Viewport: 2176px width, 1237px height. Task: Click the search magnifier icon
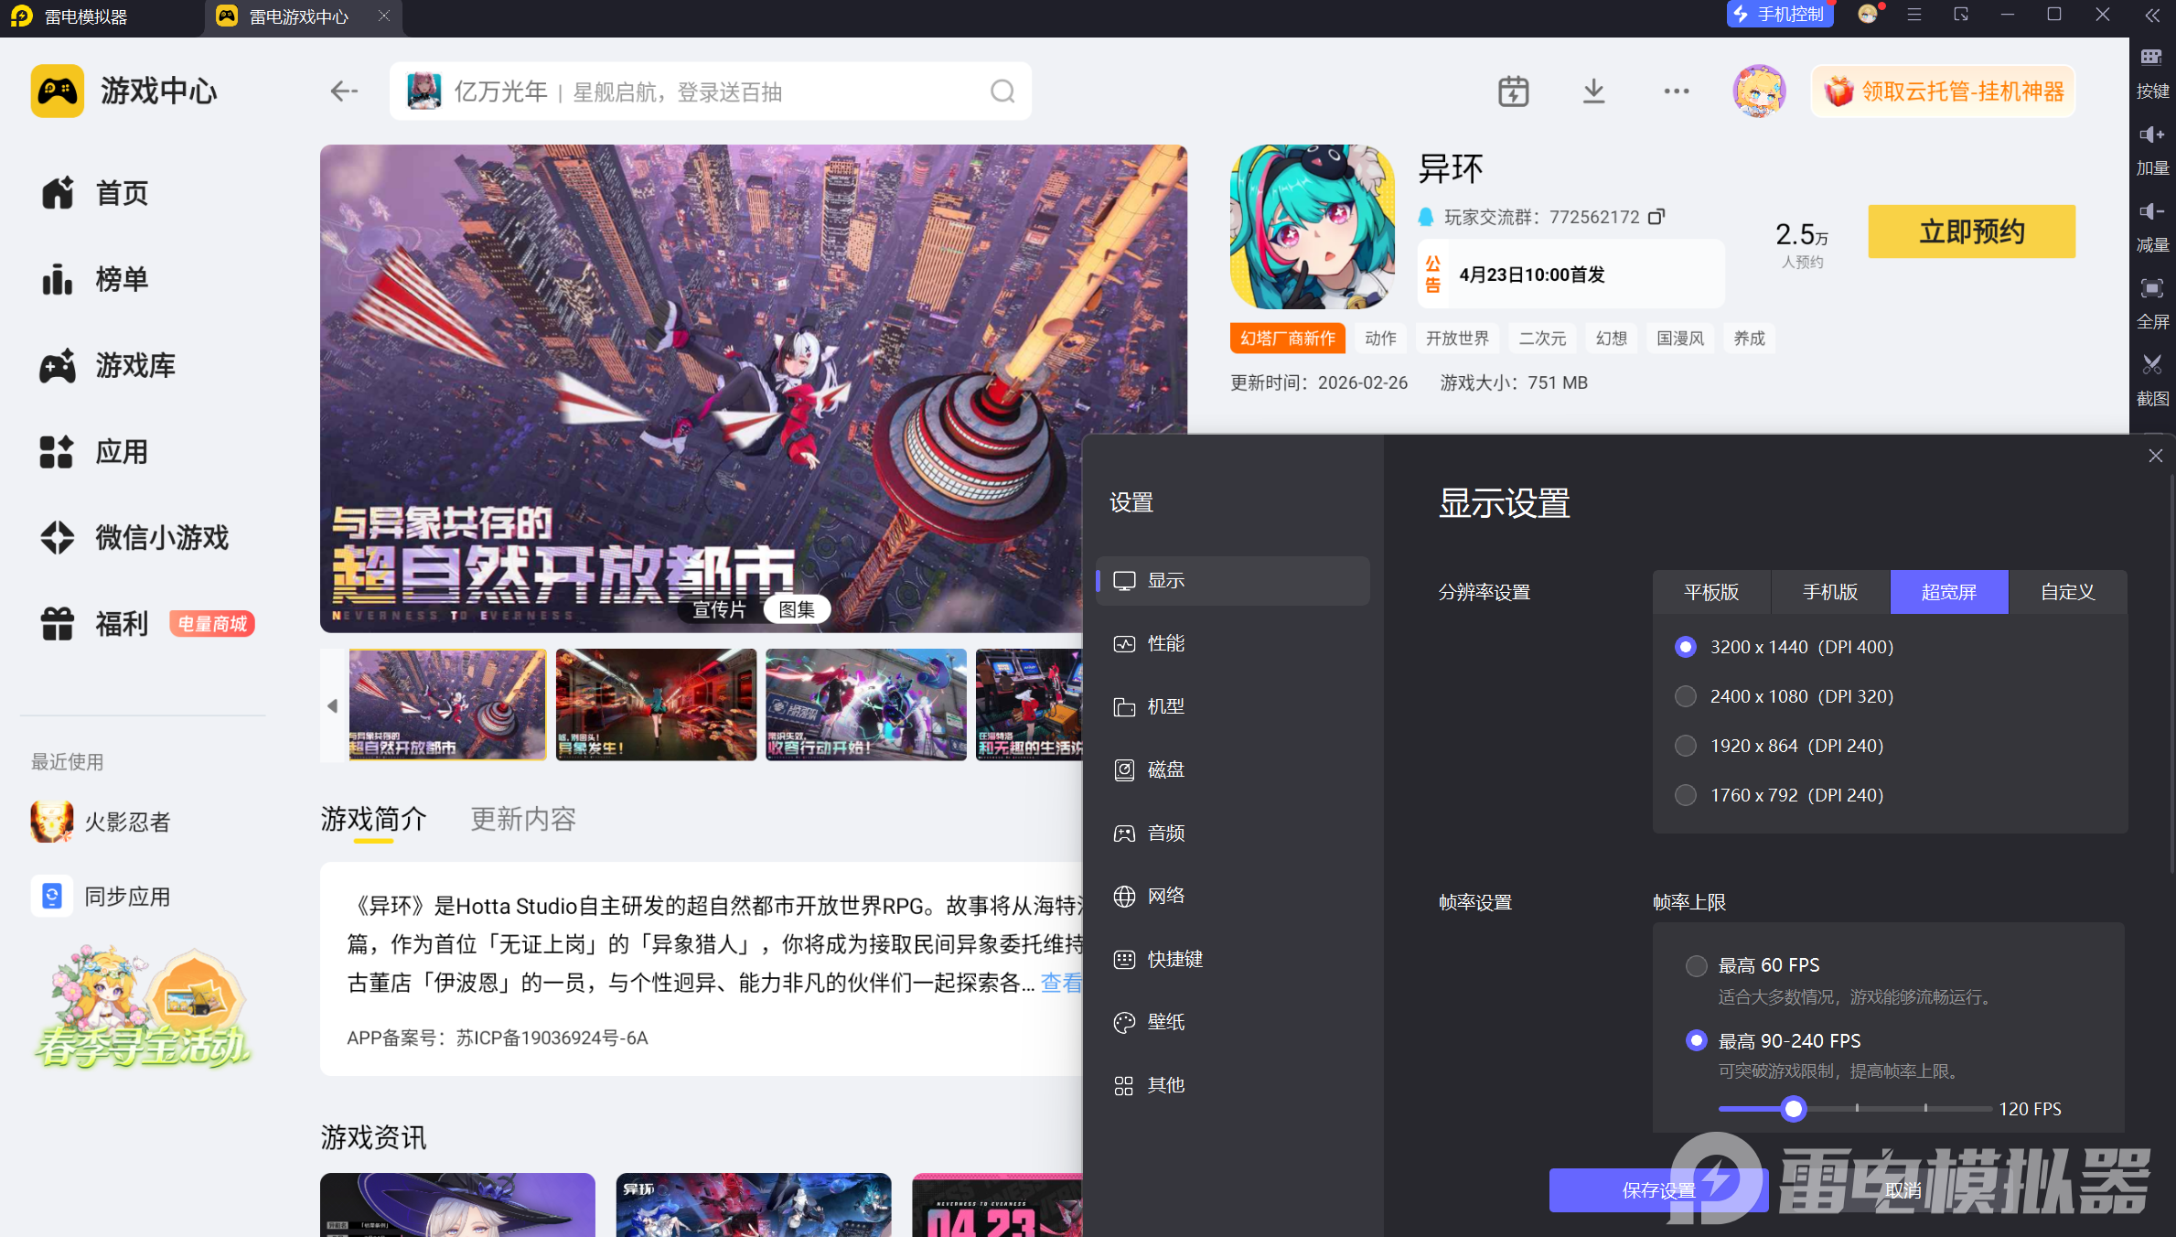pos(1002,91)
